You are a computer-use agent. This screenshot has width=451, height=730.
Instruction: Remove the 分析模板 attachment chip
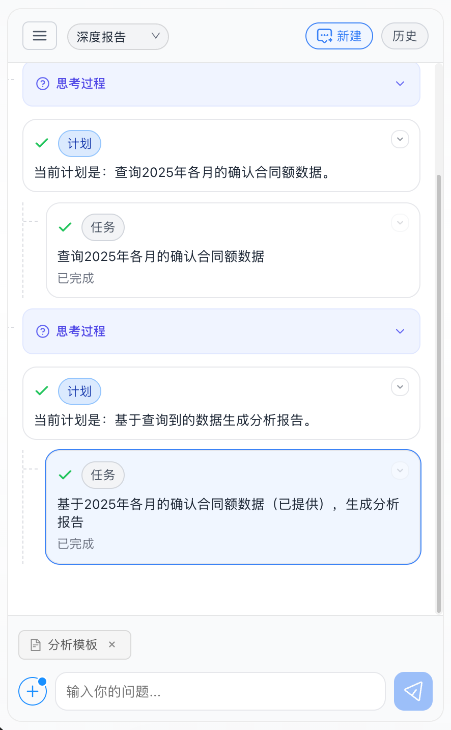[x=112, y=645]
